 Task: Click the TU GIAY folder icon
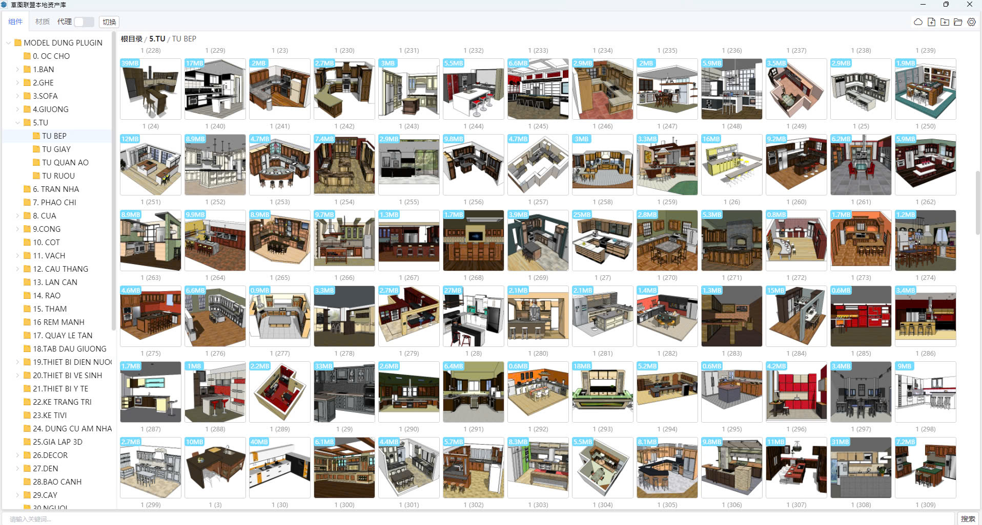pyautogui.click(x=36, y=149)
